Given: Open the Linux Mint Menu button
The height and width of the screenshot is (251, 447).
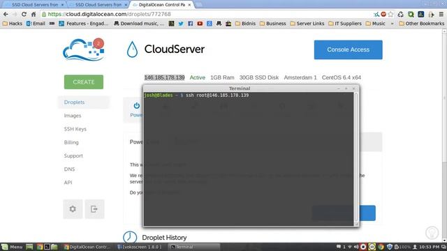Looking at the screenshot, I should click(12, 247).
